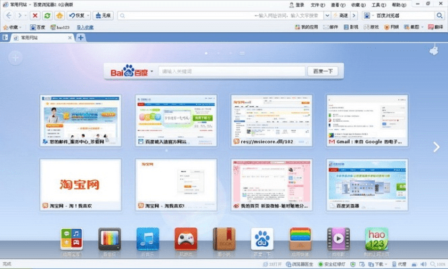Open the 收藏 favorites dropdown

(12, 27)
